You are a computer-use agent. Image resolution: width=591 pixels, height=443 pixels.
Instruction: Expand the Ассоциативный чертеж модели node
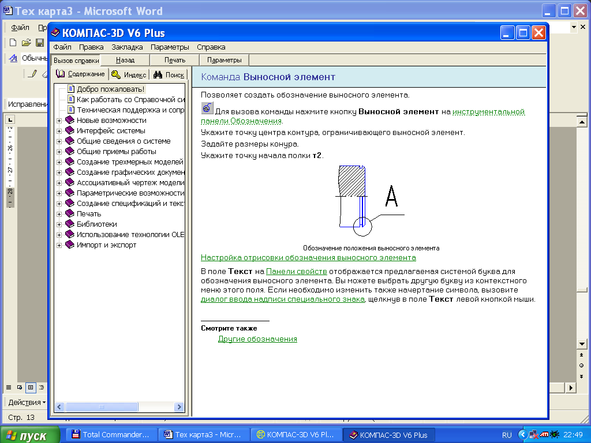[x=59, y=183]
